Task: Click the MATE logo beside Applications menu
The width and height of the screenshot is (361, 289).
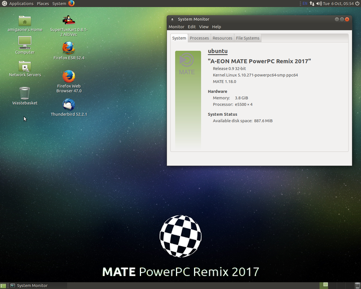Action: click(x=4, y=3)
